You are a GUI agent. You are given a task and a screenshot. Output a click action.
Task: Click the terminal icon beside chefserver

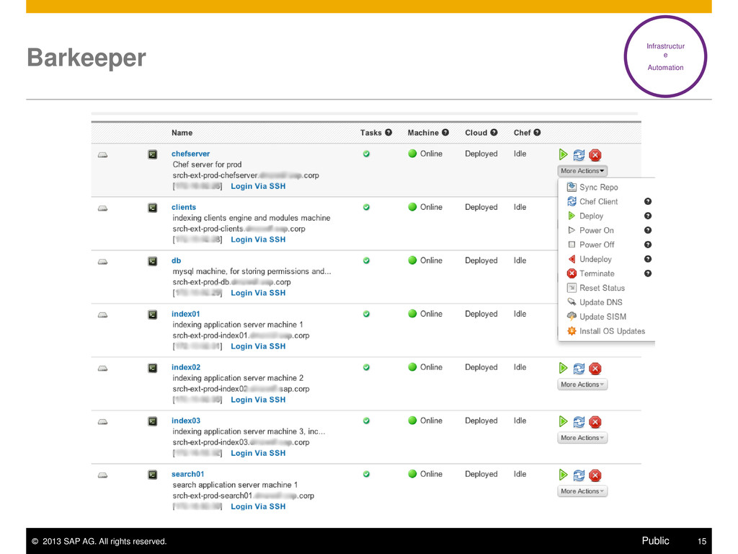click(x=153, y=154)
